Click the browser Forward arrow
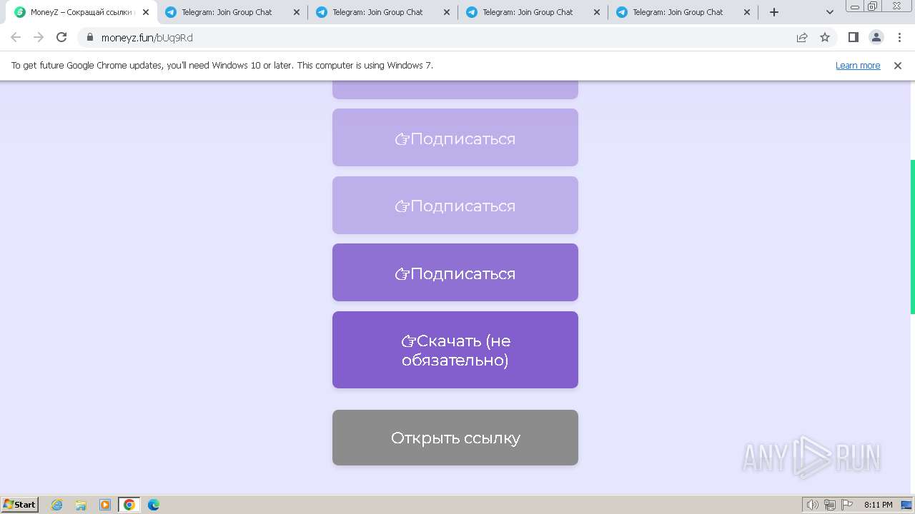This screenshot has height=514, width=915. 39,38
